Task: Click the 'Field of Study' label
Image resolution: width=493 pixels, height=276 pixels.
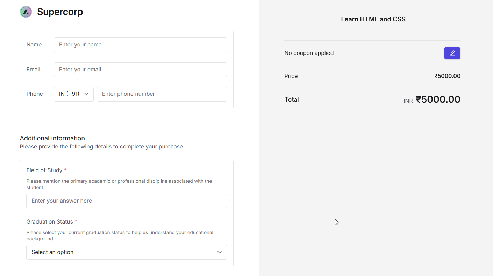Action: coord(44,170)
